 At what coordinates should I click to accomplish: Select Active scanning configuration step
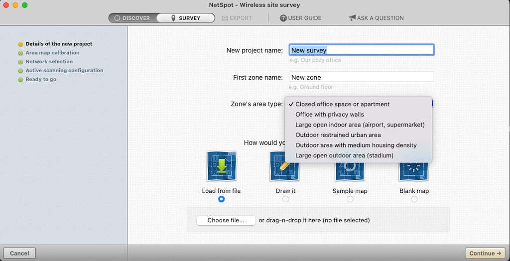click(x=64, y=70)
